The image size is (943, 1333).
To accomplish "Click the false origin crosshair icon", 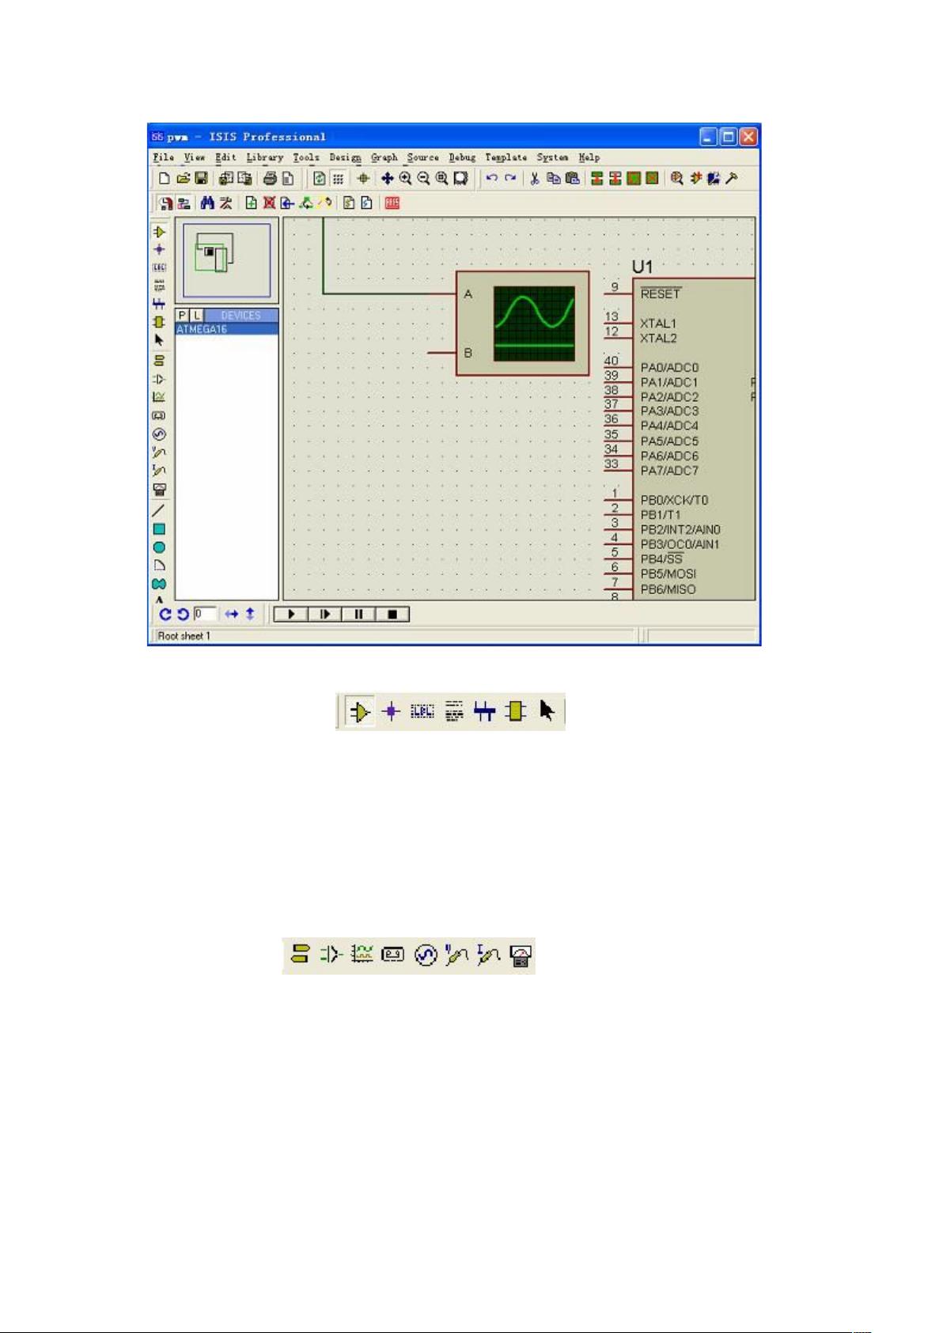I will coord(363,179).
